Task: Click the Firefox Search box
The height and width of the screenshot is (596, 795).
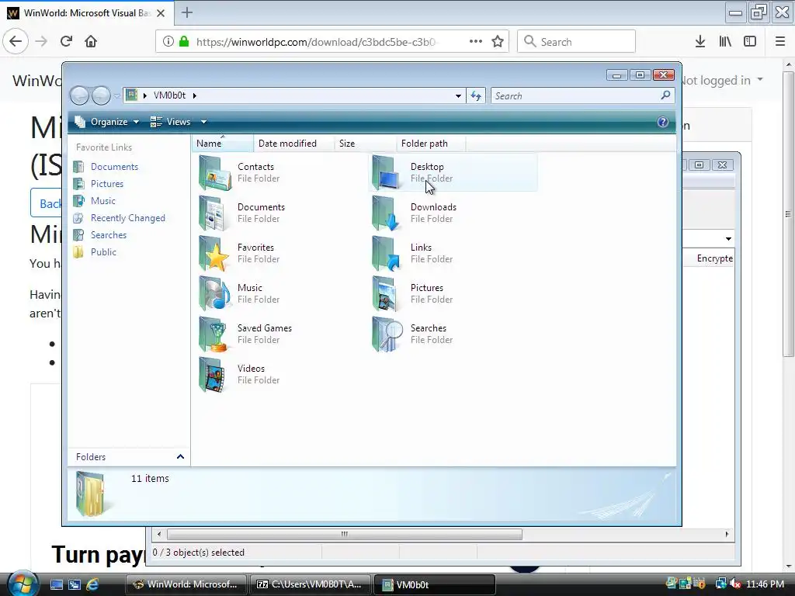Action: [x=577, y=41]
